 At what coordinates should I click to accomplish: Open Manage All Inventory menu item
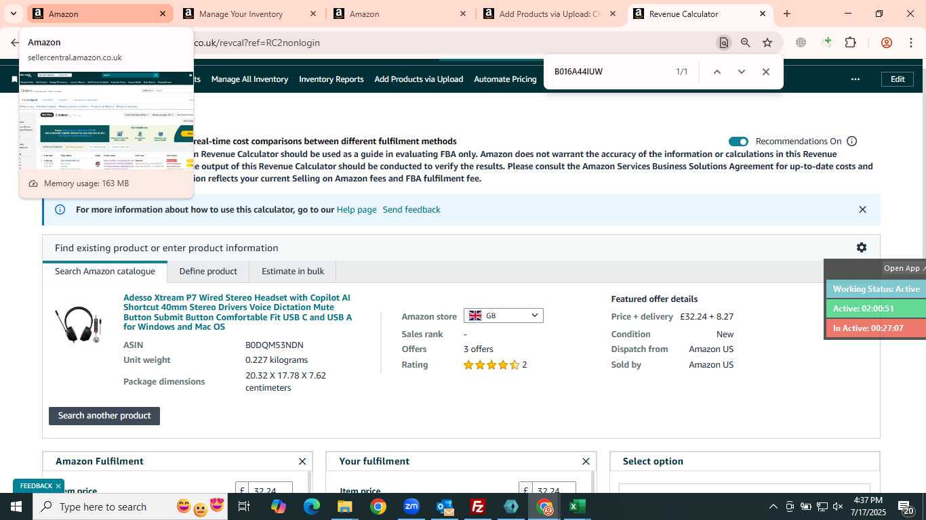[x=249, y=79]
